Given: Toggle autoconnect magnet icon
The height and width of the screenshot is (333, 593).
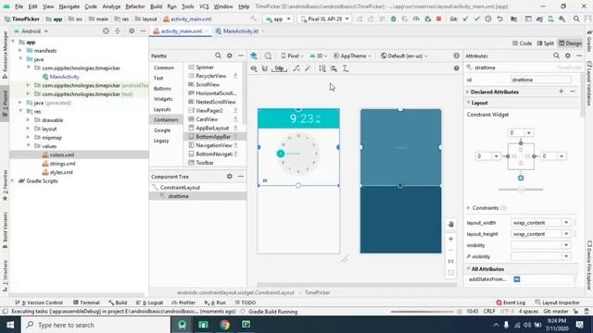Looking at the screenshot, I should click(265, 68).
